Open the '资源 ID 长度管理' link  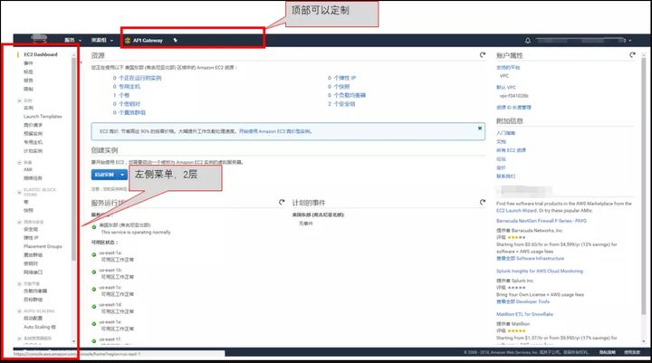[x=514, y=108]
